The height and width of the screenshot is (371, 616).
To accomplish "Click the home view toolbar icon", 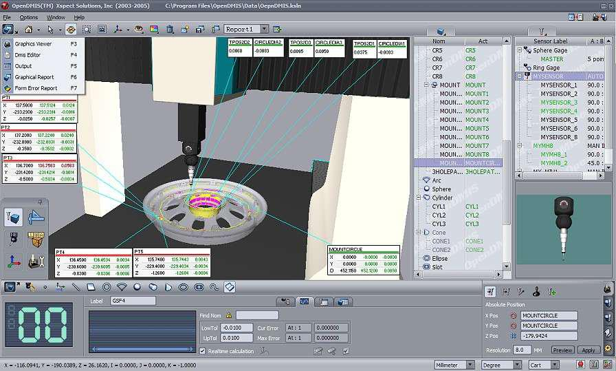I will click(x=28, y=30).
